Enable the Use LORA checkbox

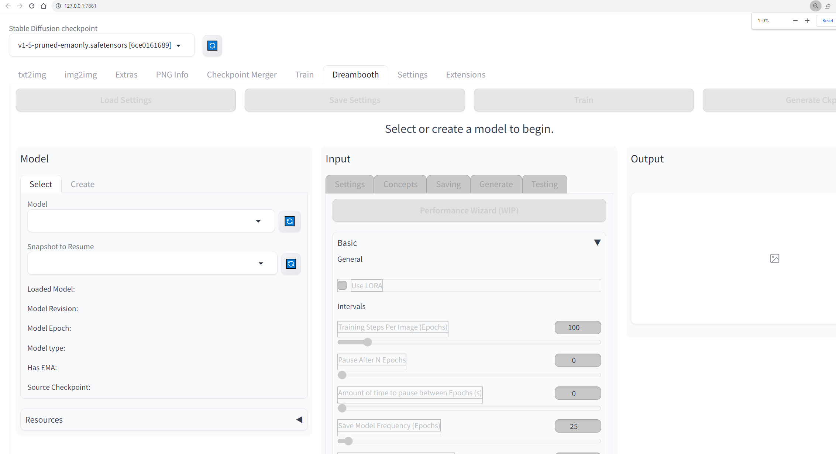[342, 285]
